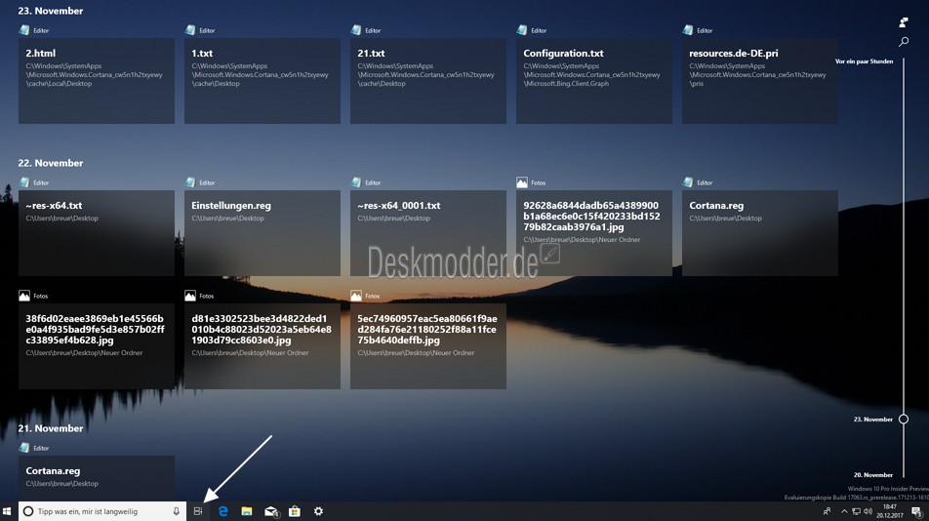Open Microsoft Store from the taskbar

coord(294,511)
